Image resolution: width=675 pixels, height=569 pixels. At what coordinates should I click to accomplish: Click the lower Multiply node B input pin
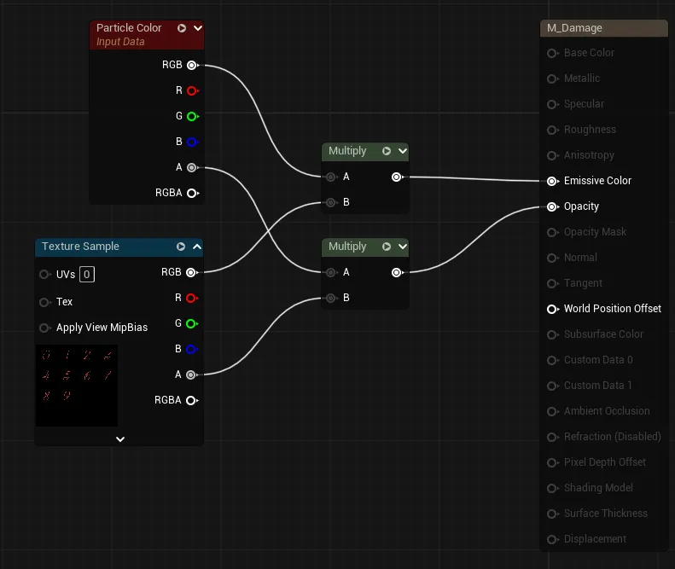point(331,298)
